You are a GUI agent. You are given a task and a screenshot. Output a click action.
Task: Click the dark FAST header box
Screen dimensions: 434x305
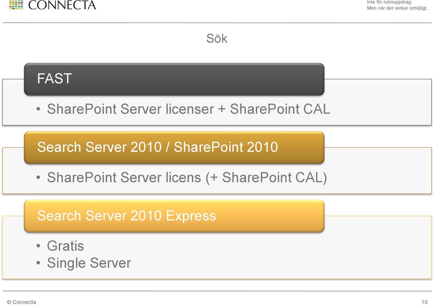point(174,79)
